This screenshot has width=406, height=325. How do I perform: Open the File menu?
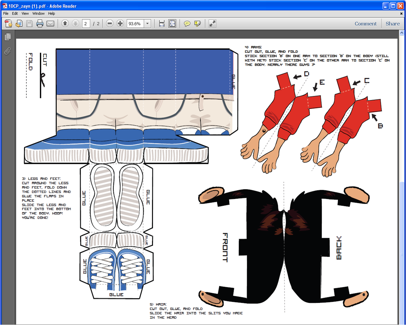point(6,14)
